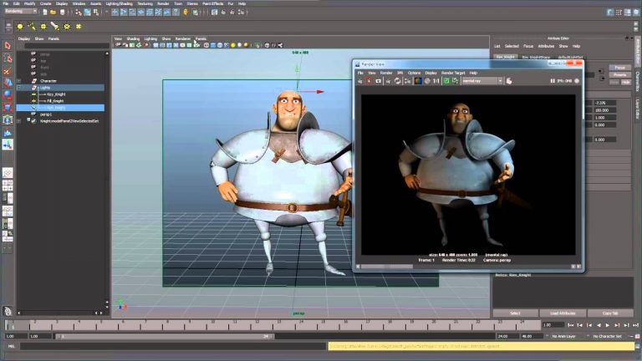Click the render region icon in Render View

[x=369, y=81]
